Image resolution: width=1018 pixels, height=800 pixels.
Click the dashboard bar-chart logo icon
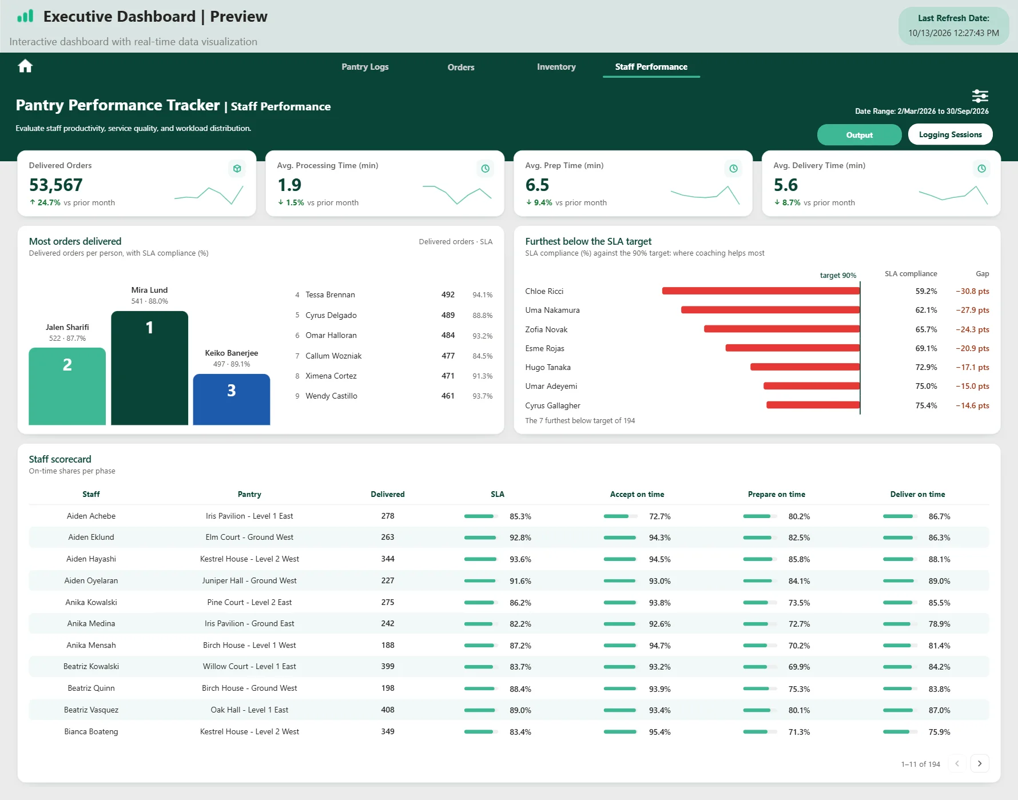pos(25,16)
